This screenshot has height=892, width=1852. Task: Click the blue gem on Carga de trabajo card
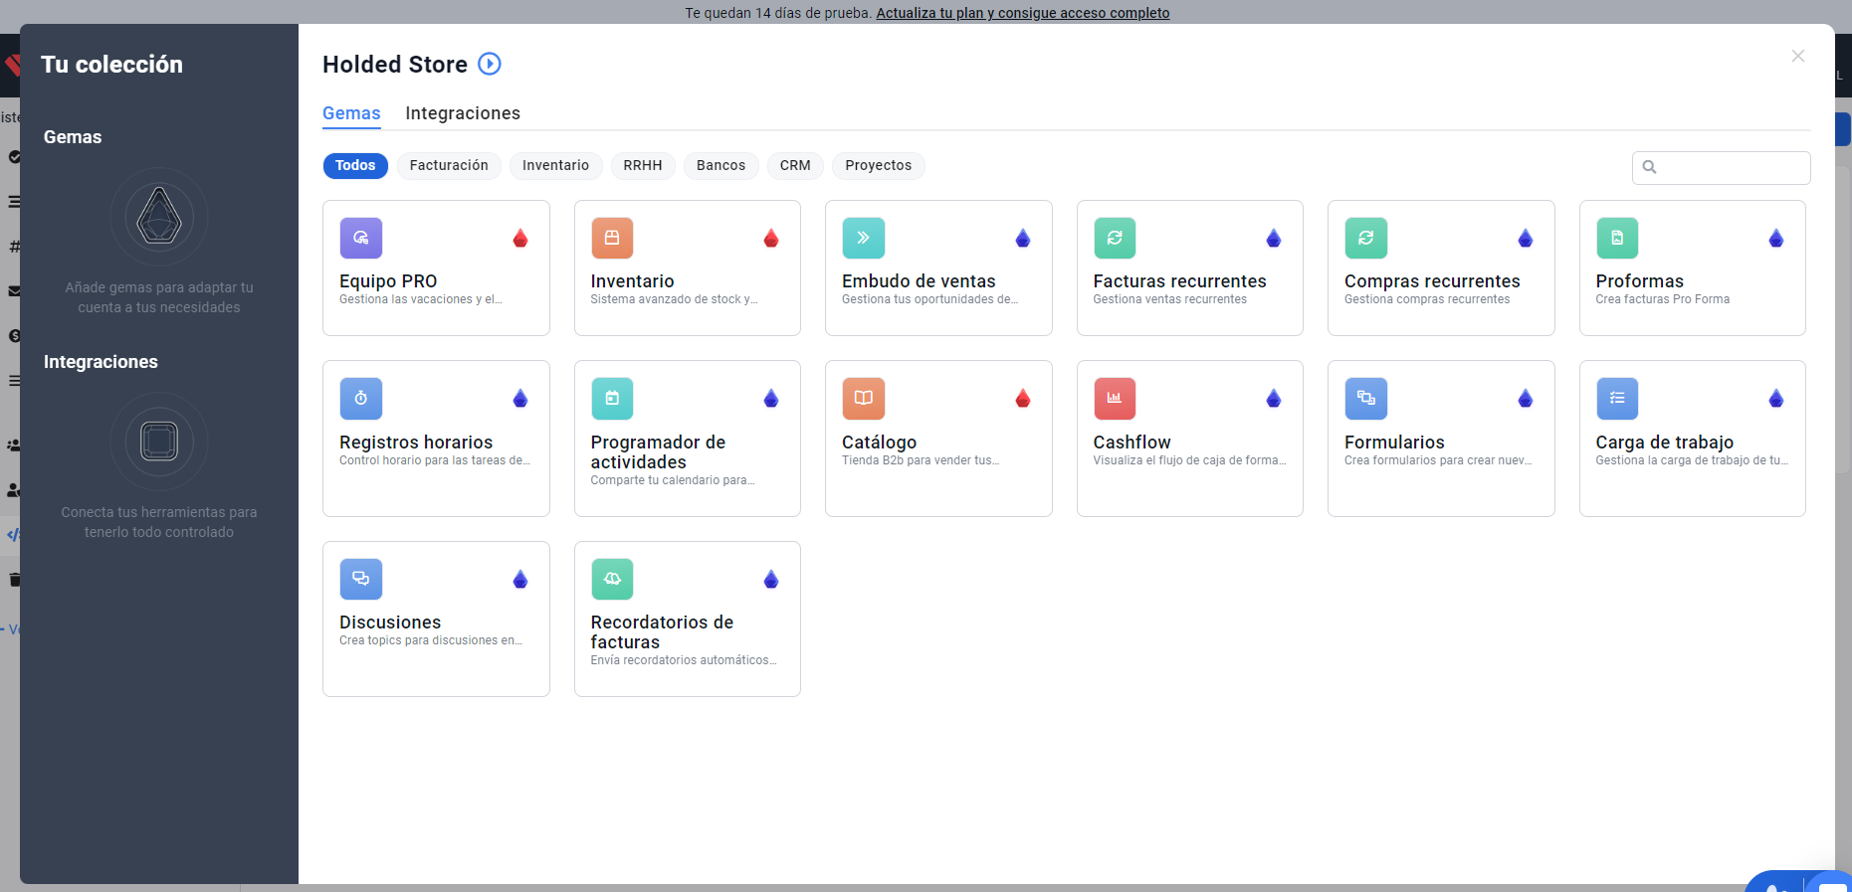(1776, 399)
